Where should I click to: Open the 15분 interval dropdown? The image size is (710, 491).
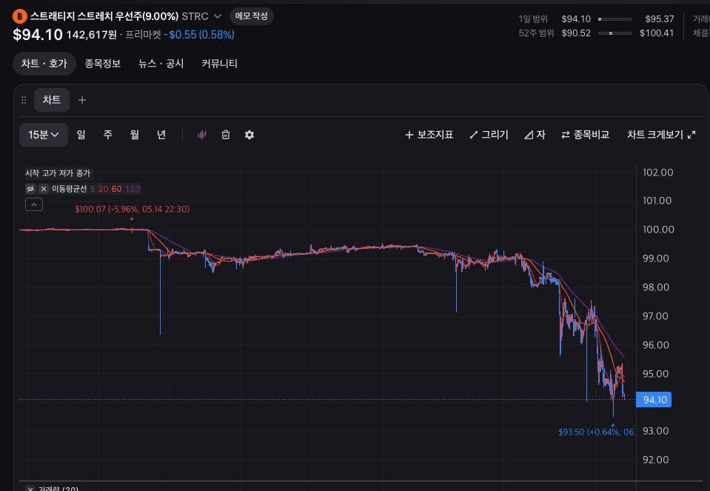[x=44, y=135]
